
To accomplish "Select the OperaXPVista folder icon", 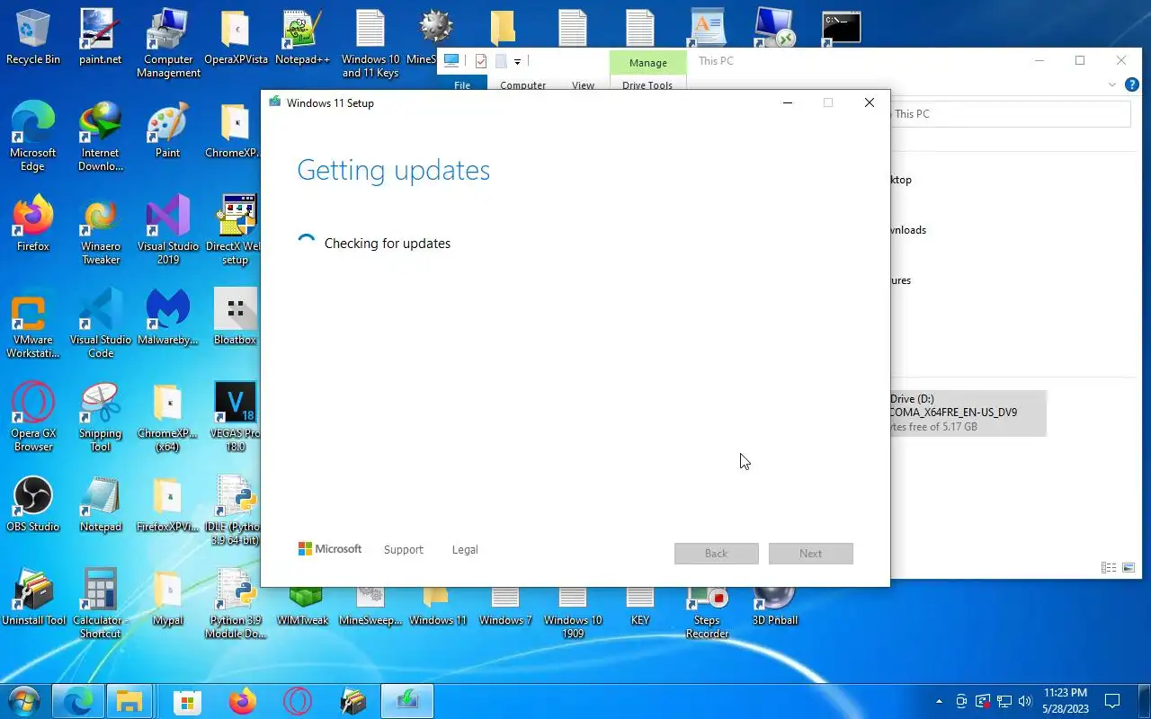I will [236, 38].
